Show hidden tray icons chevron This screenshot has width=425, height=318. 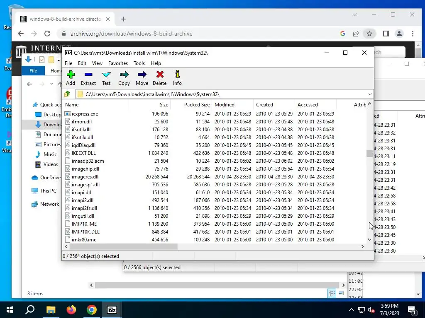(x=351, y=310)
